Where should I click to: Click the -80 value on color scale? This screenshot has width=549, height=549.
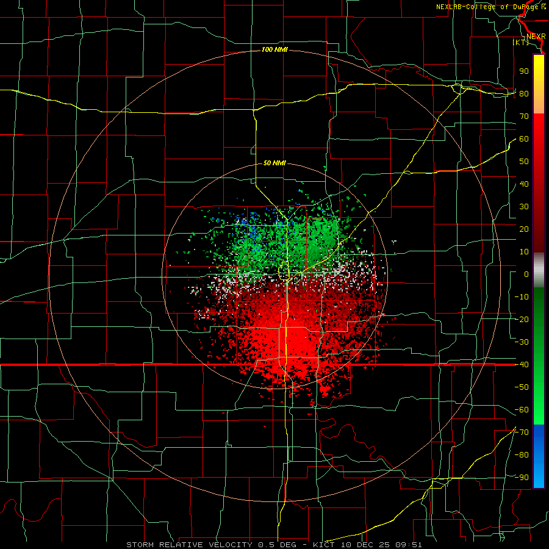coord(522,455)
